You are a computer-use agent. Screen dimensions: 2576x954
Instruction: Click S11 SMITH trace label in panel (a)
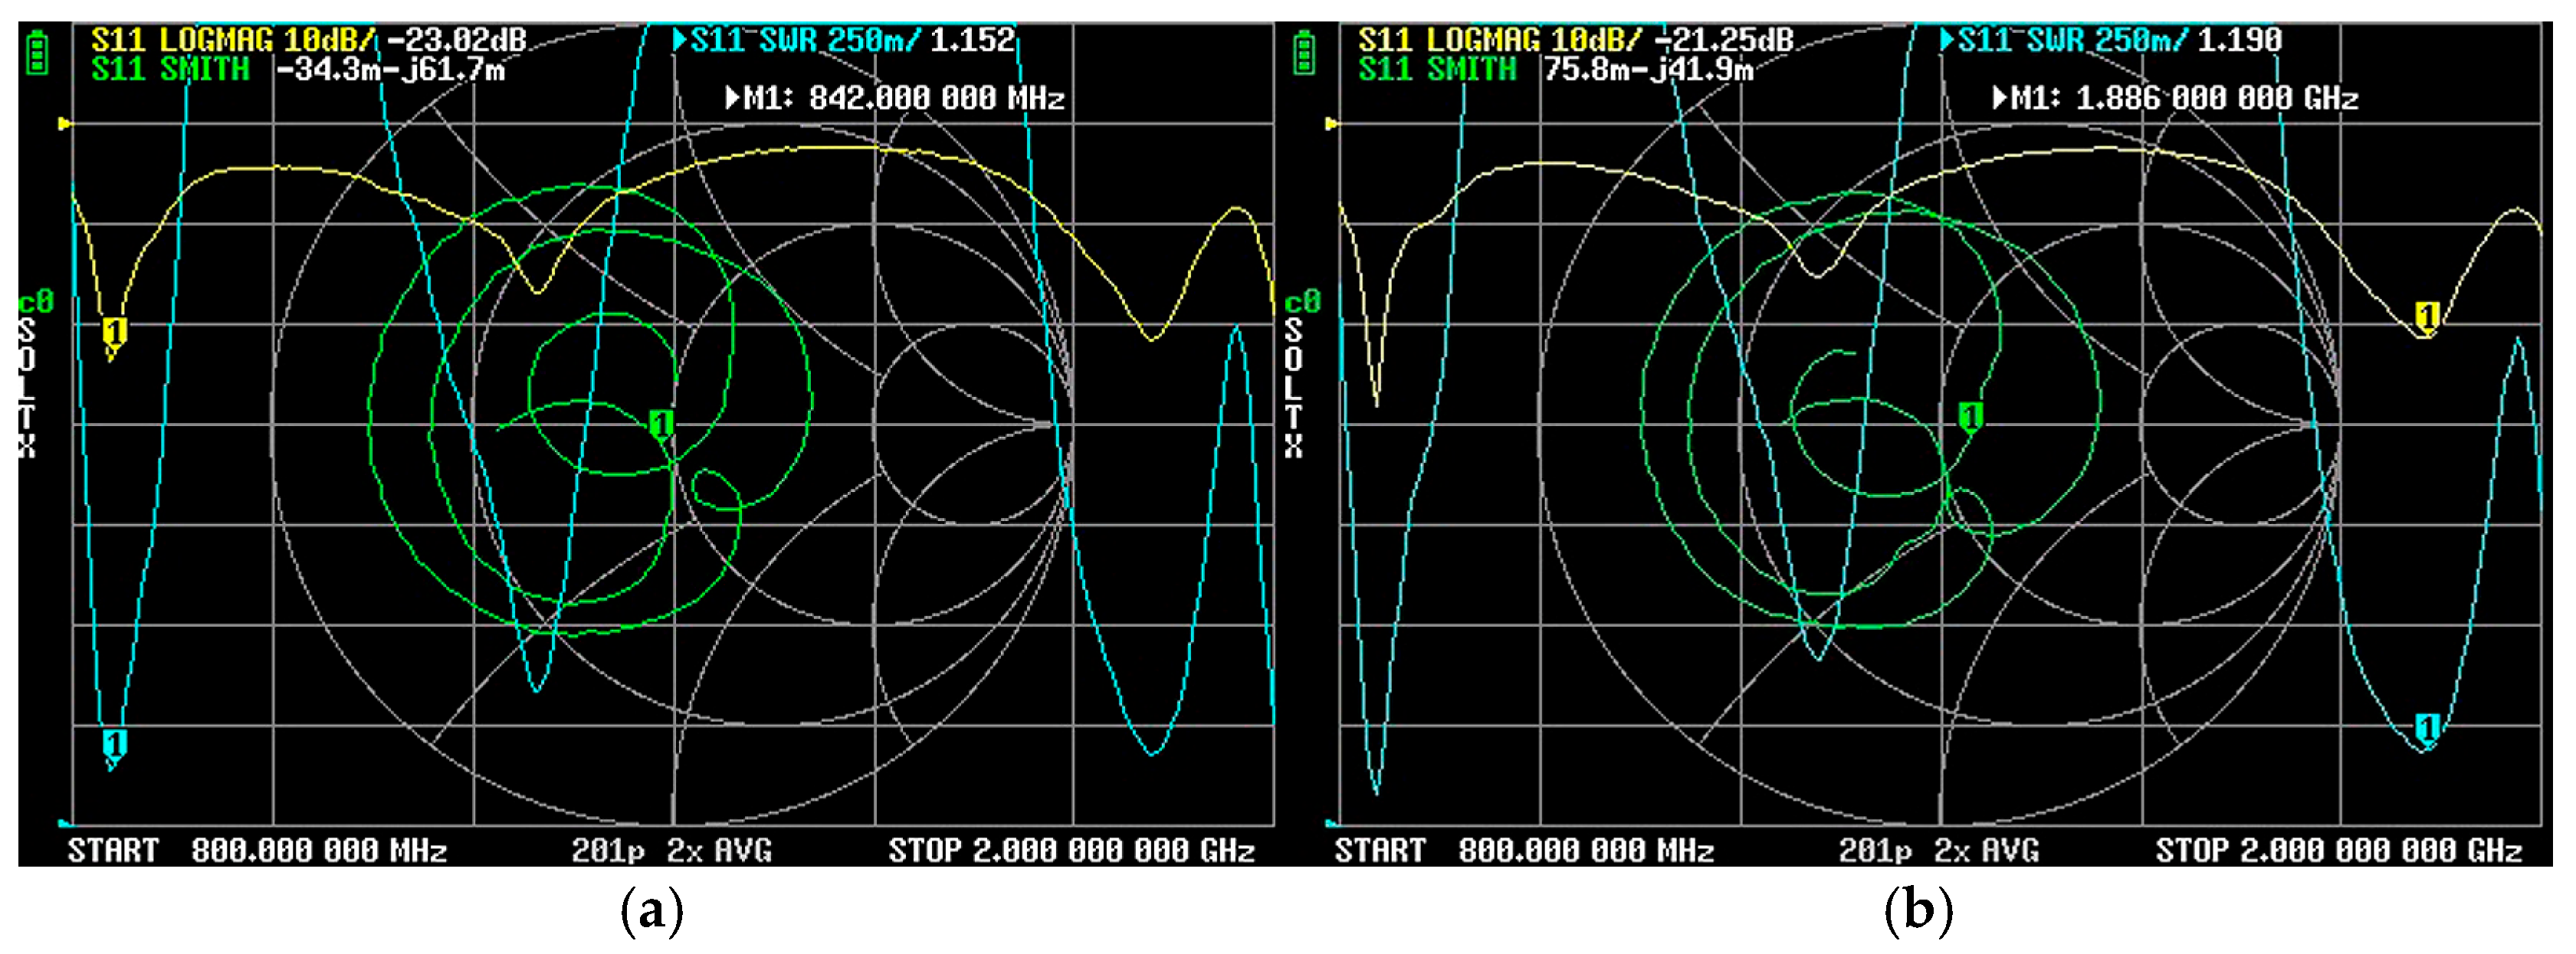coord(170,69)
